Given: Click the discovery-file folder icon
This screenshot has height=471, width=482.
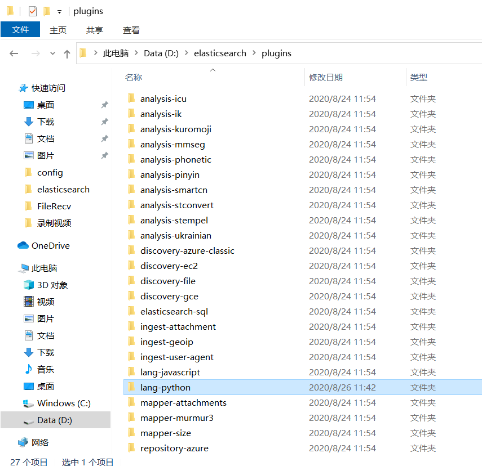Looking at the screenshot, I should [131, 280].
